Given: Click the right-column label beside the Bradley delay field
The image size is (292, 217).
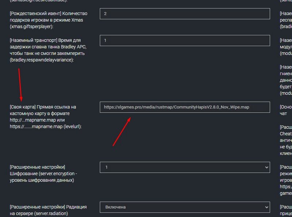Looking at the screenshot, I should (x=286, y=47).
